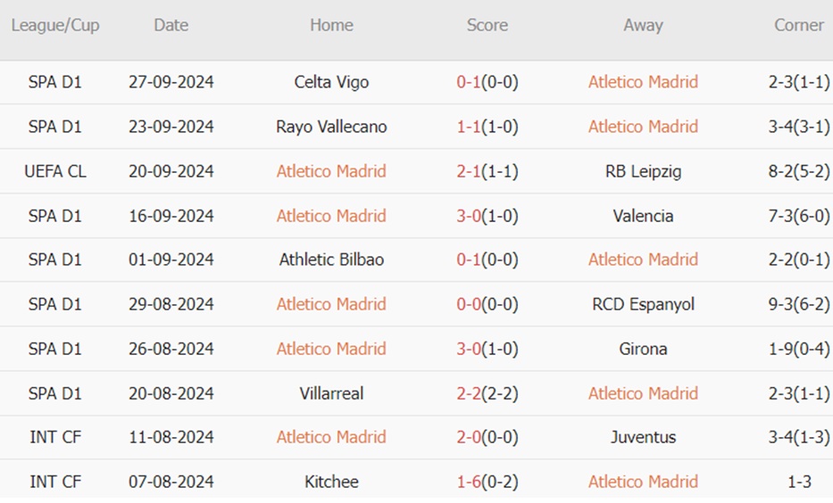This screenshot has height=503, width=833.
Task: Click the 1-6 score of the Kitchee match
Action: coord(469,482)
